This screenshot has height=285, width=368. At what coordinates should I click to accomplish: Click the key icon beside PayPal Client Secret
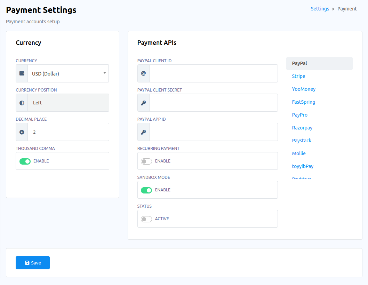tap(143, 103)
